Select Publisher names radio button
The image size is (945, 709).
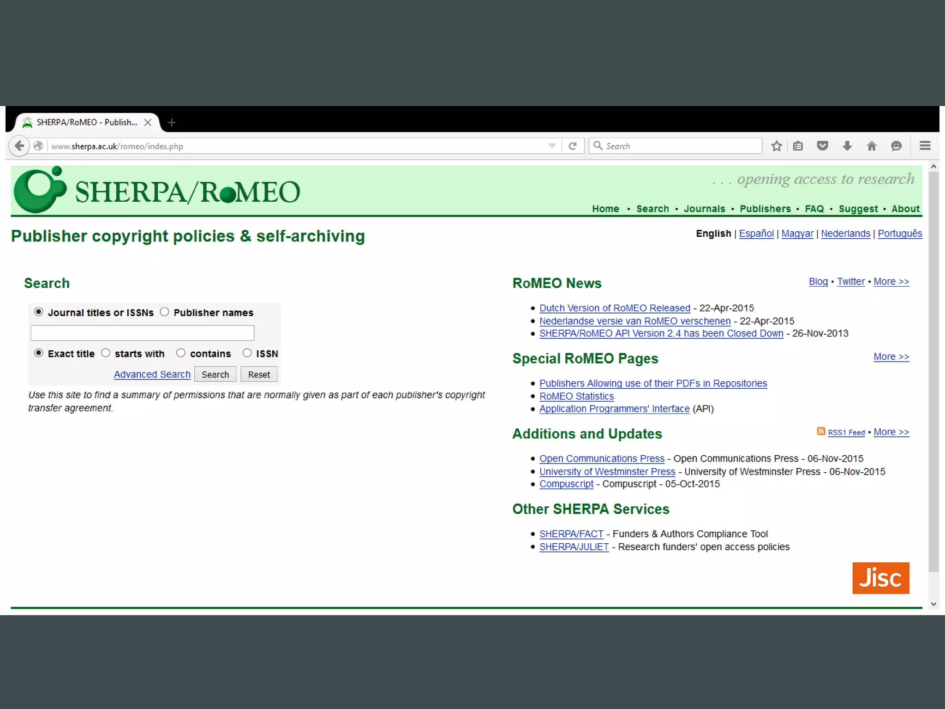(x=165, y=312)
